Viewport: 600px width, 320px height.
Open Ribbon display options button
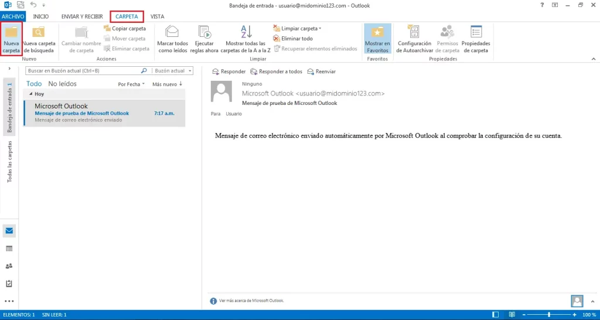pos(555,5)
